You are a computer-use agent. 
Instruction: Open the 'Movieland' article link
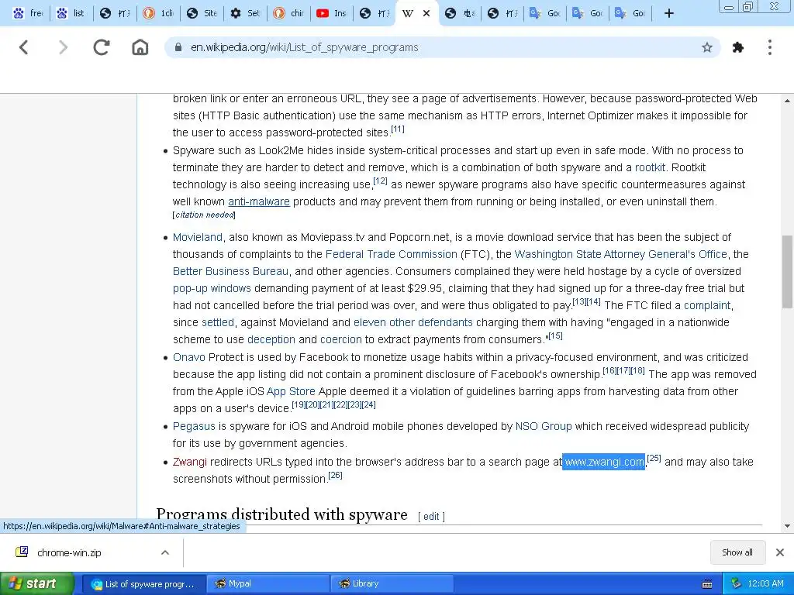click(x=198, y=237)
